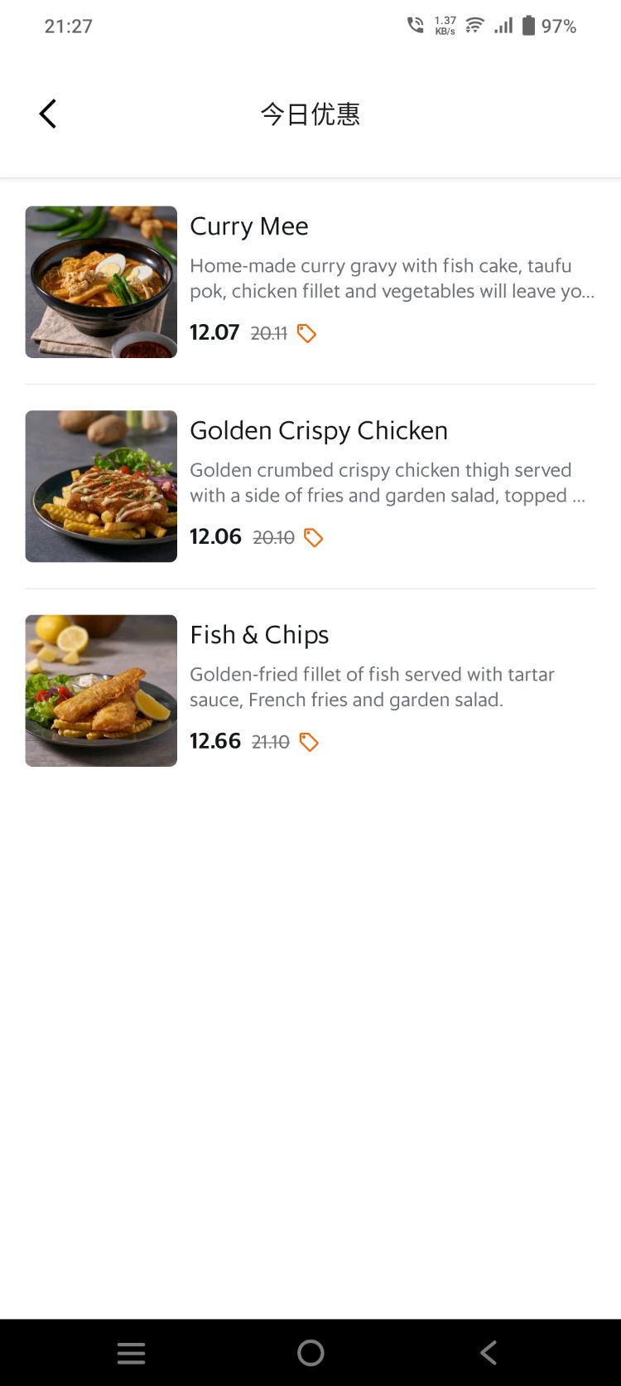Tap the 今日优惠 page title
This screenshot has height=1386, width=621.
pos(310,114)
